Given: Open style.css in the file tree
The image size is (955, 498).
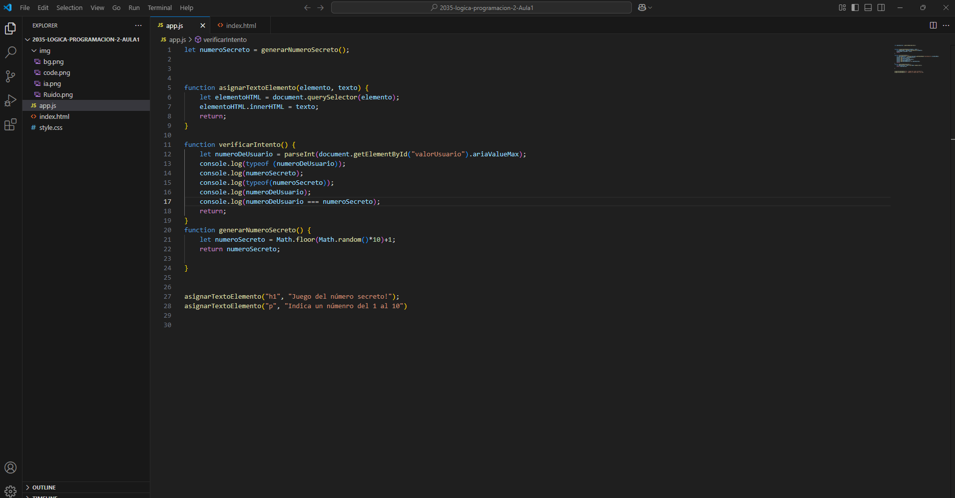Looking at the screenshot, I should (x=86, y=127).
